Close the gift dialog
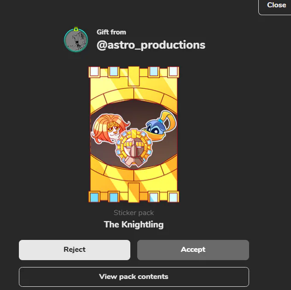This screenshot has width=291, height=290. pos(276,6)
